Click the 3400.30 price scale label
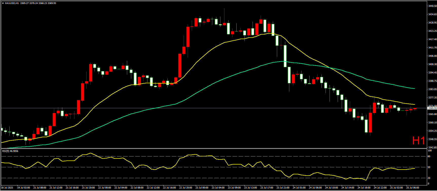Screen dimensions: 437x191 pyautogui.click(x=432, y=64)
